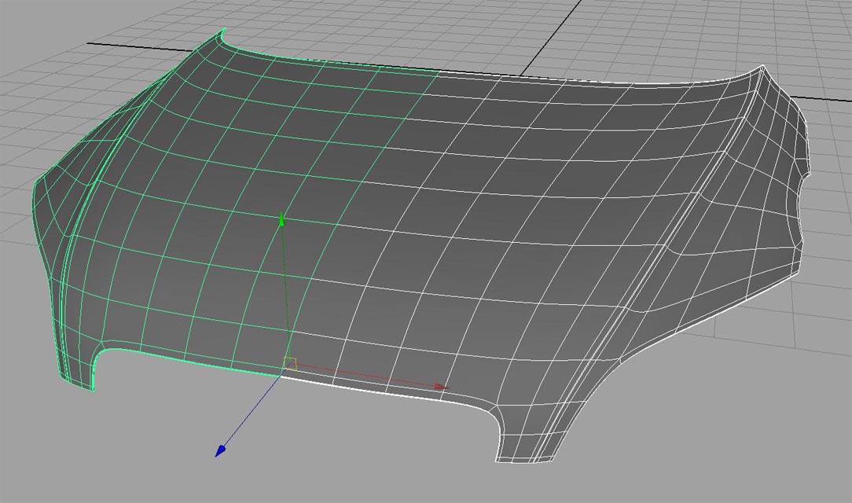This screenshot has height=503, width=852.
Task: Click the yellow center manipulator square
Action: point(291,363)
